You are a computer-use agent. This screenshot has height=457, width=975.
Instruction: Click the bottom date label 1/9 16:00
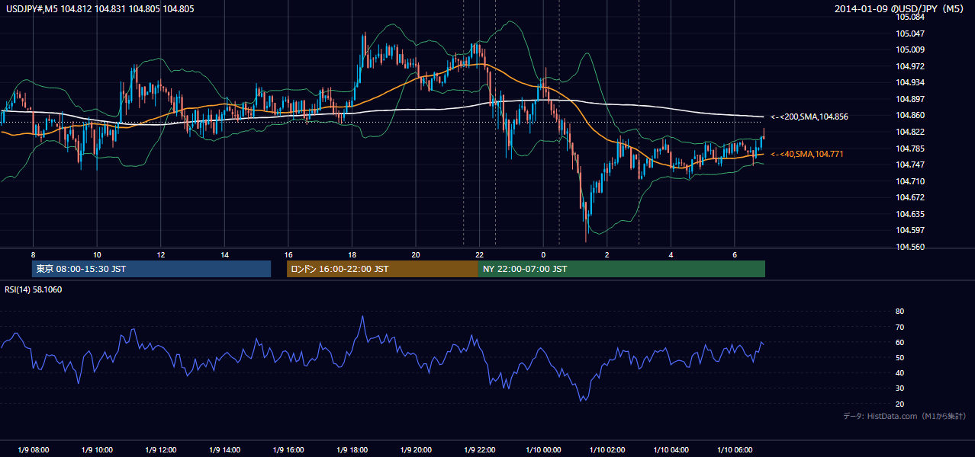288,450
